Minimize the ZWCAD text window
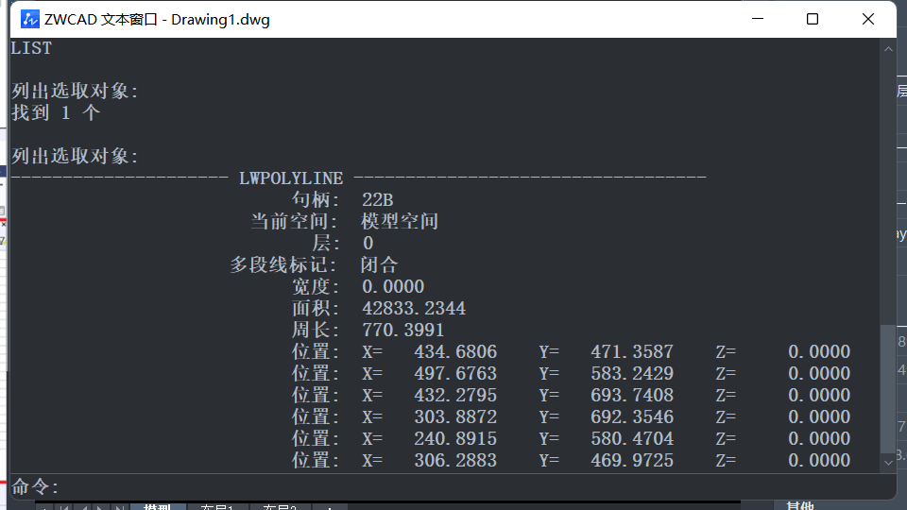Screen dimensions: 907x510 [x=758, y=19]
